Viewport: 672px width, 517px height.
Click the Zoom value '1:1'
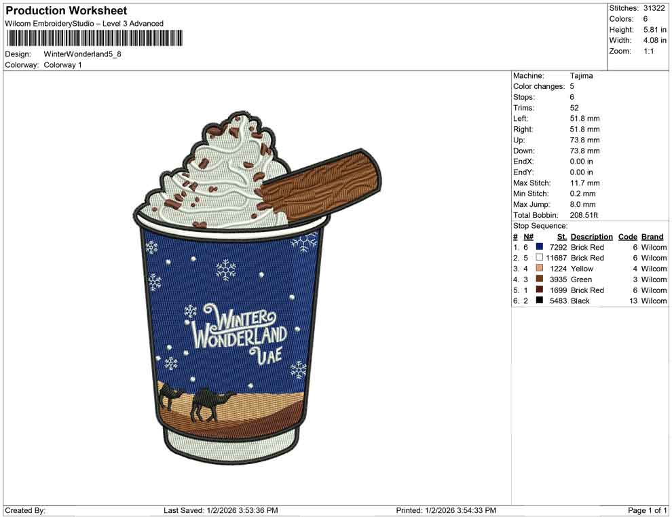(648, 51)
